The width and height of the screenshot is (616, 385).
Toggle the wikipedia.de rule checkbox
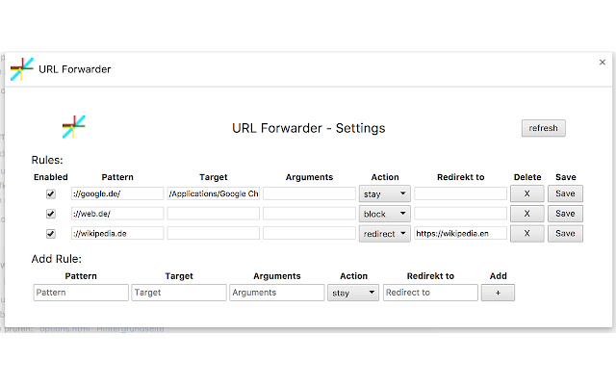coord(50,233)
